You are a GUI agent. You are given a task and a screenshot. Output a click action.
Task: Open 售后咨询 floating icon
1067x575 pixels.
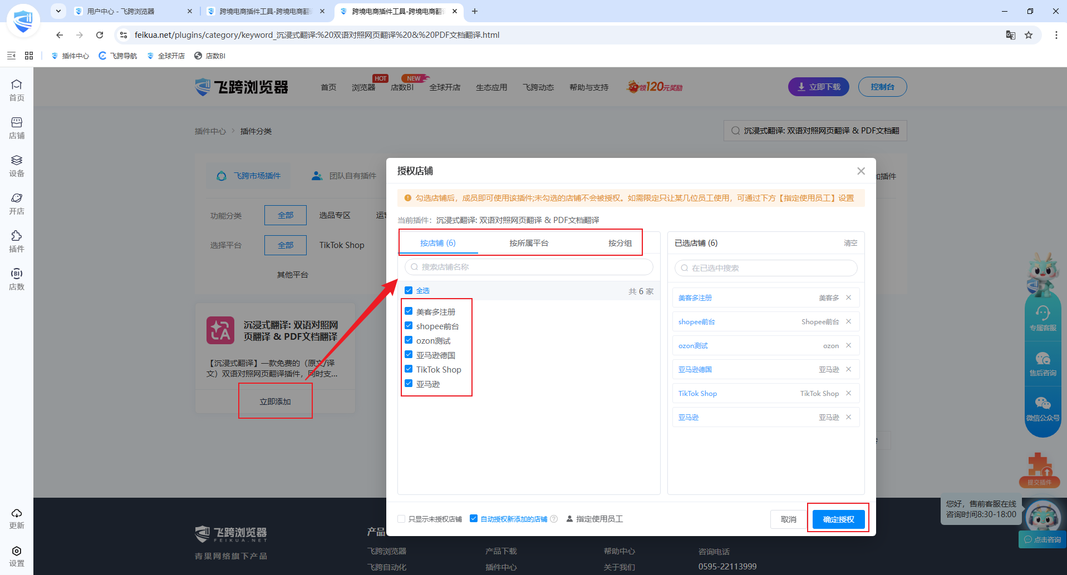1043,364
